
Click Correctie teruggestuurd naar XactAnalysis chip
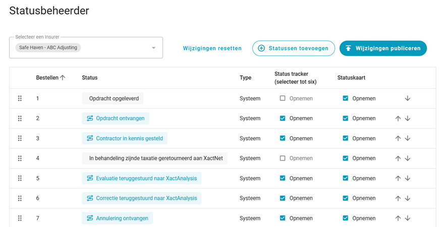(x=141, y=198)
